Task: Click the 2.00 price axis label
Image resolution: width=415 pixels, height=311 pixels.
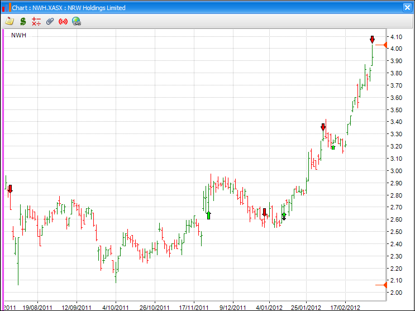Action: click(x=396, y=293)
